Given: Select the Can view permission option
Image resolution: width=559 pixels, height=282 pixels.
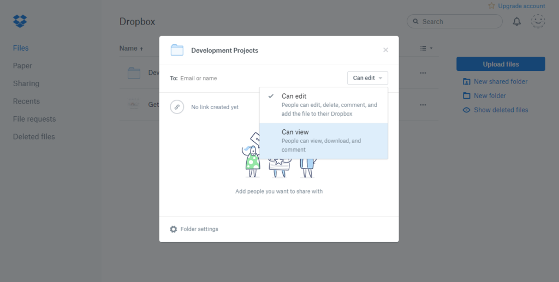Looking at the screenshot, I should click(324, 141).
